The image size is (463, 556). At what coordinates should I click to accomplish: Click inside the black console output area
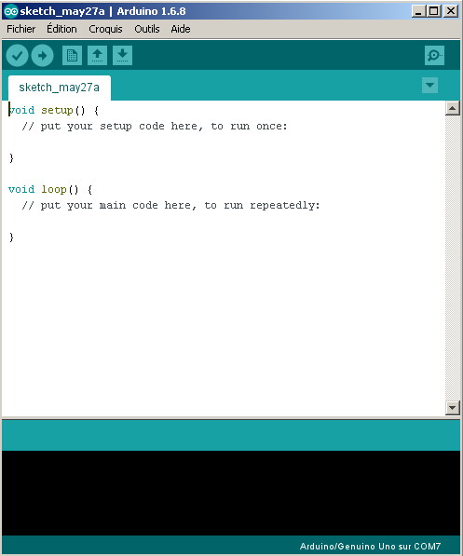click(x=231, y=493)
